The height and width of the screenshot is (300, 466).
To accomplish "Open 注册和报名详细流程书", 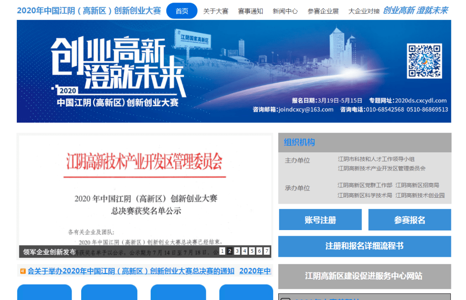I will [365, 246].
